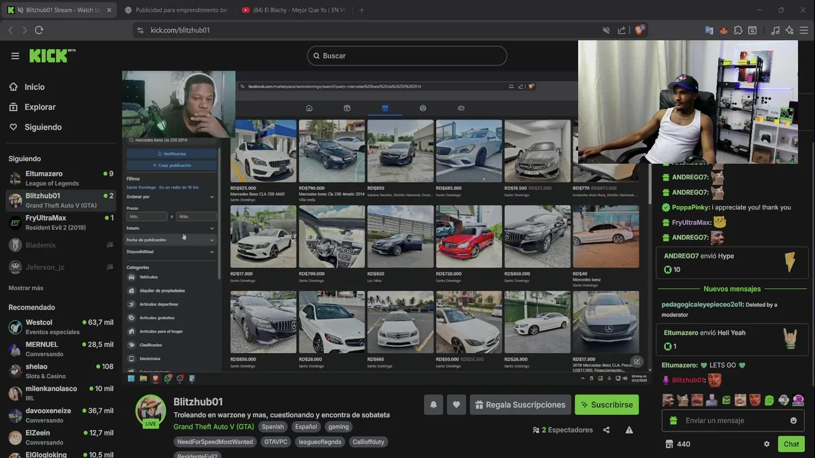The image size is (815, 458).
Task: Open the shop icon showing 440
Action: point(677,444)
